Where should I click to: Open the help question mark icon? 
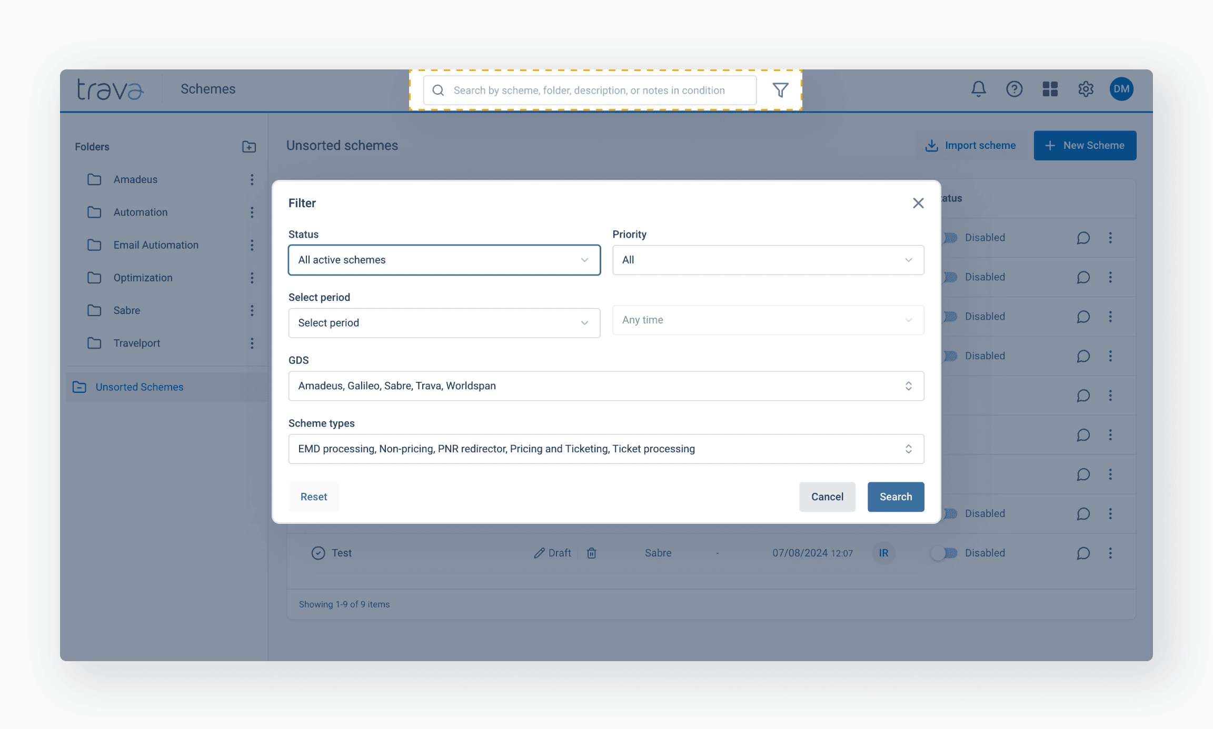point(1014,89)
